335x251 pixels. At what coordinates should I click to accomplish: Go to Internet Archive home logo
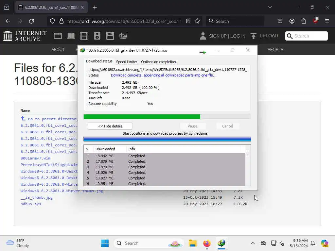[x=25, y=36]
